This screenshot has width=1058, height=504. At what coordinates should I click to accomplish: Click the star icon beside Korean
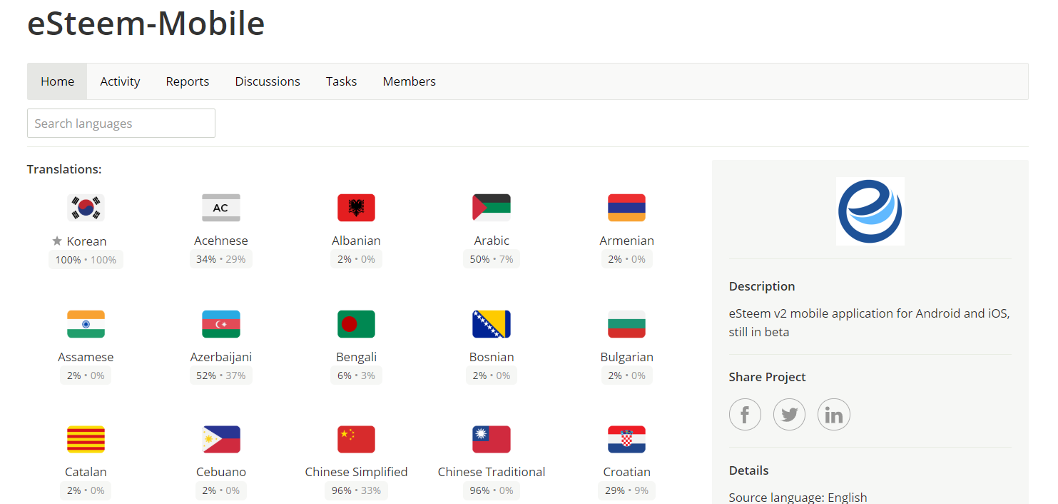coord(57,241)
